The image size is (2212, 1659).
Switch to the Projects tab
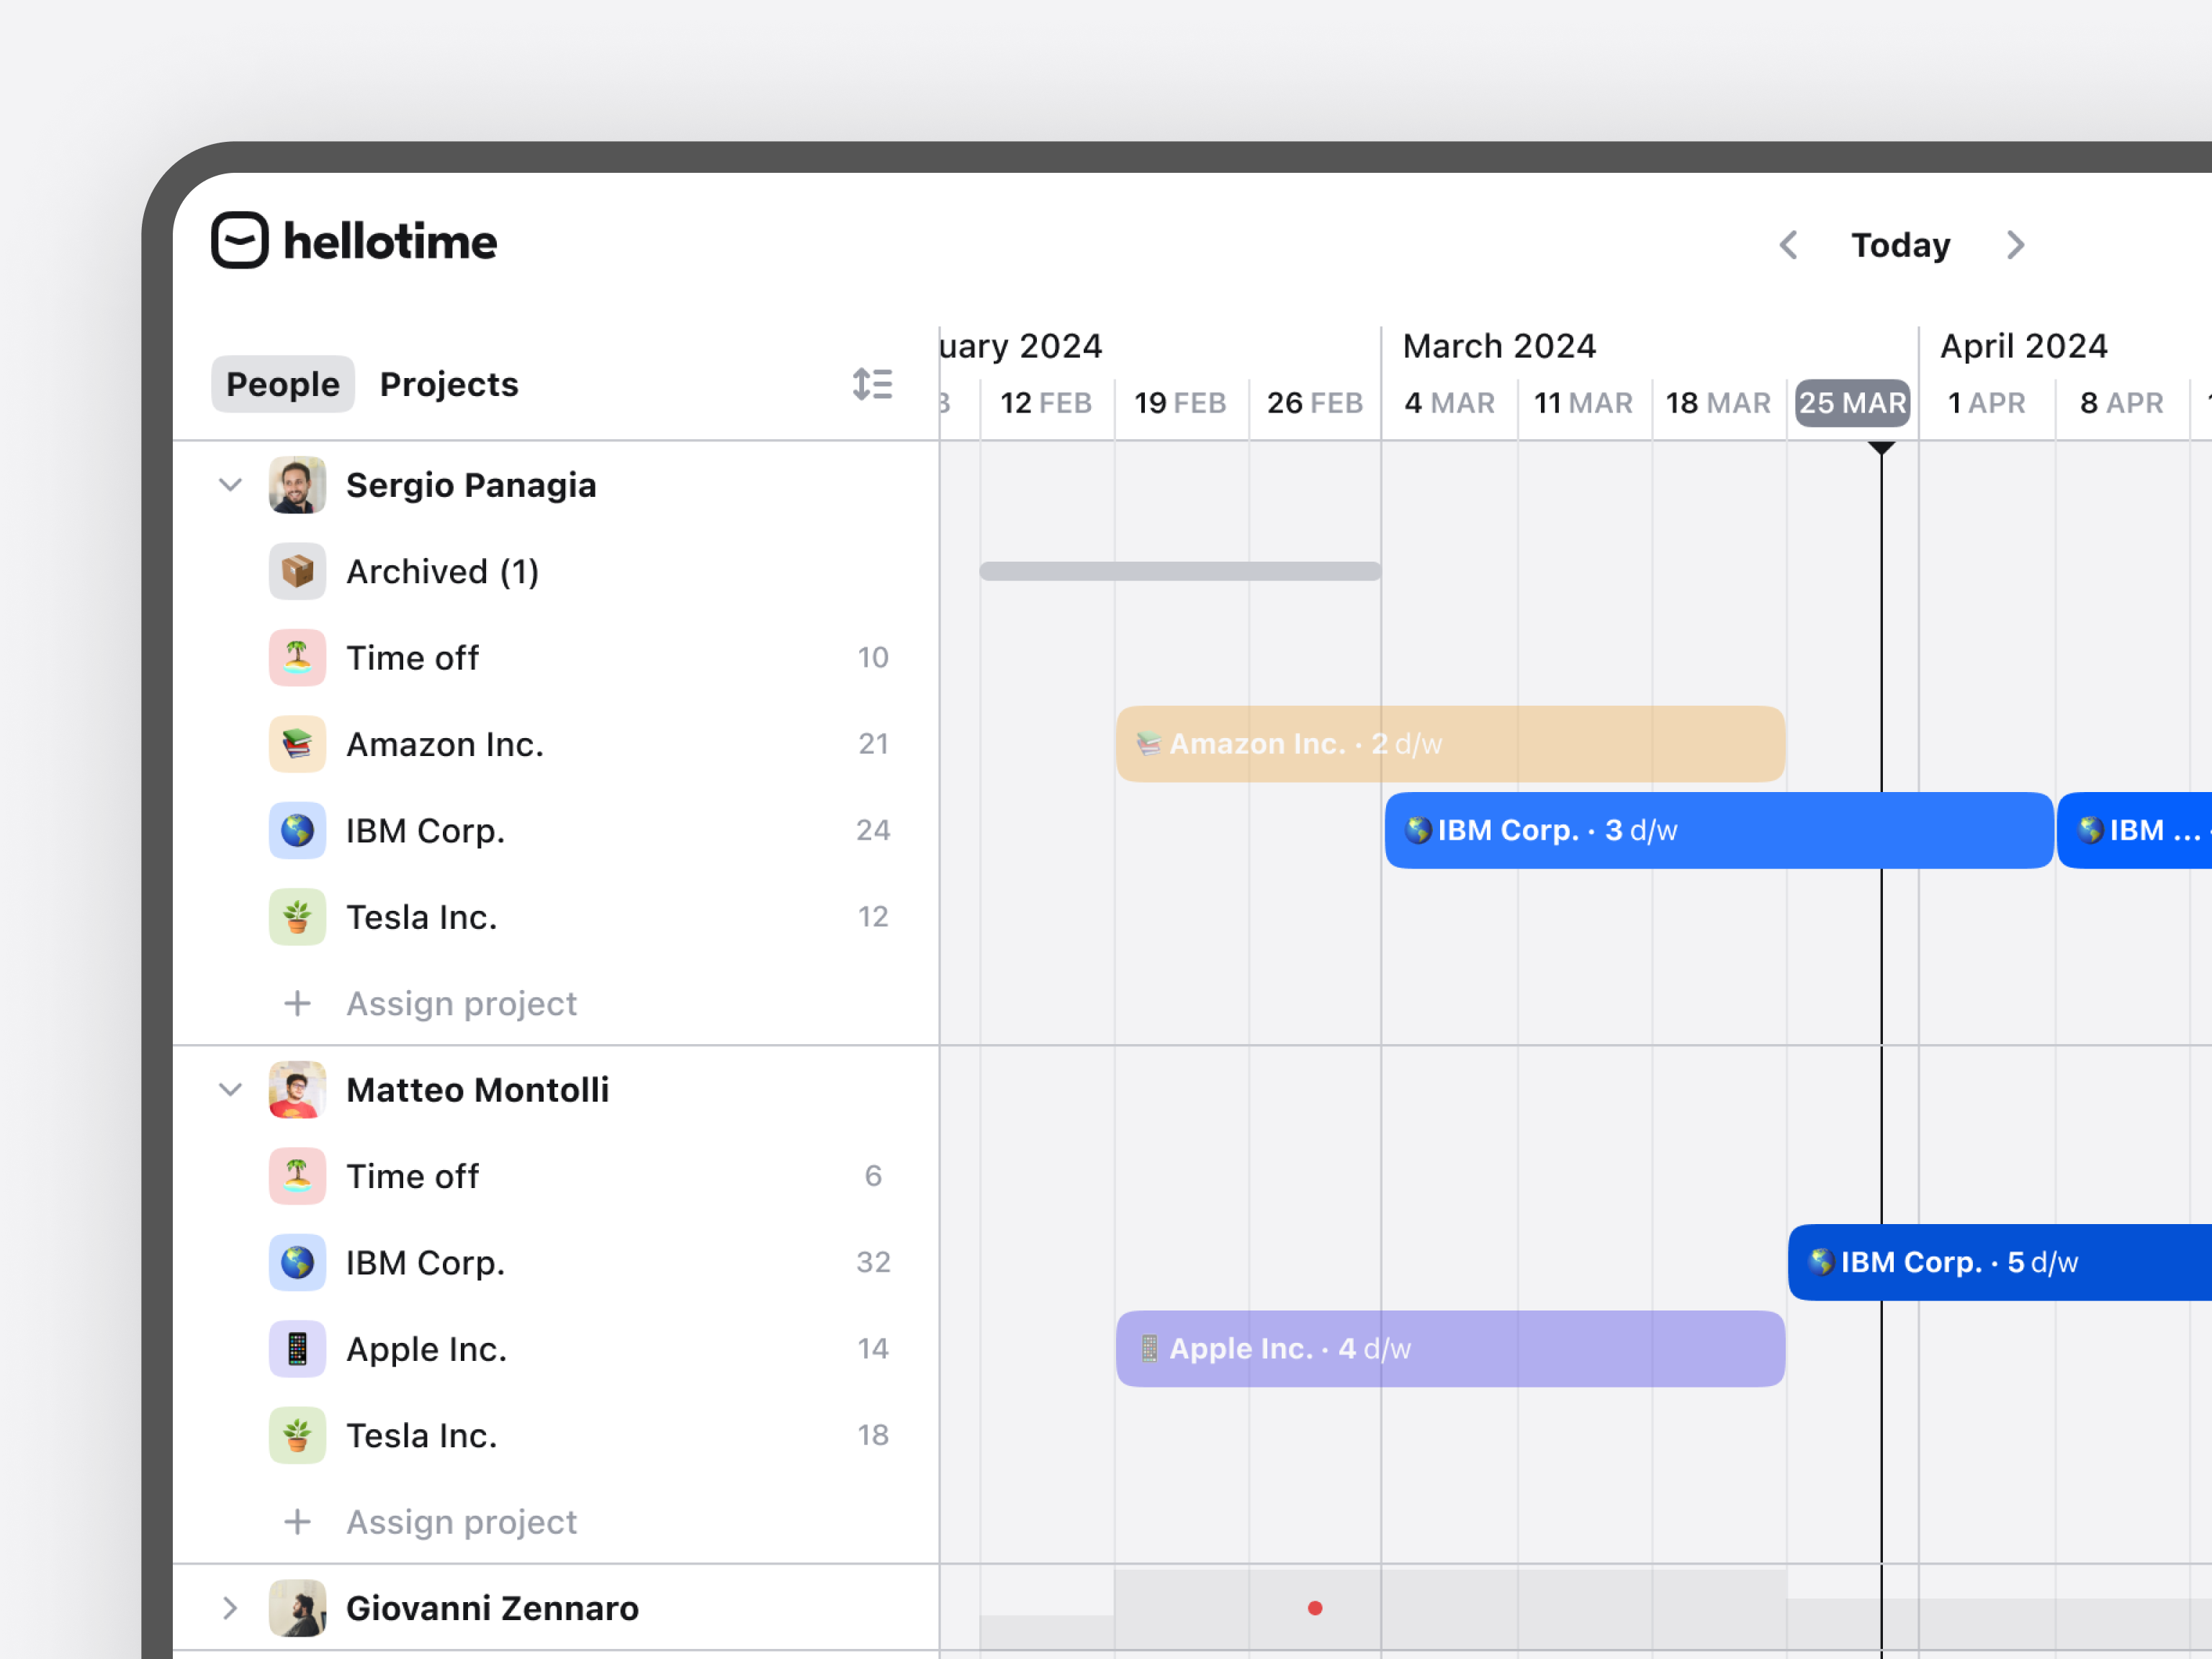(x=448, y=384)
